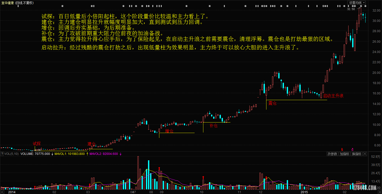Click the 13.4万 volume-axis label
The height and width of the screenshot is (194, 382).
376,181
